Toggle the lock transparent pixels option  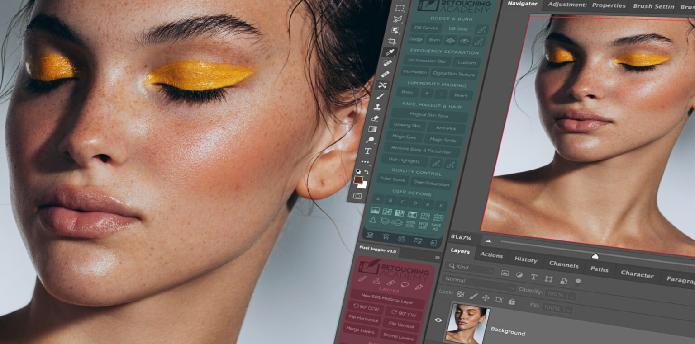click(461, 294)
